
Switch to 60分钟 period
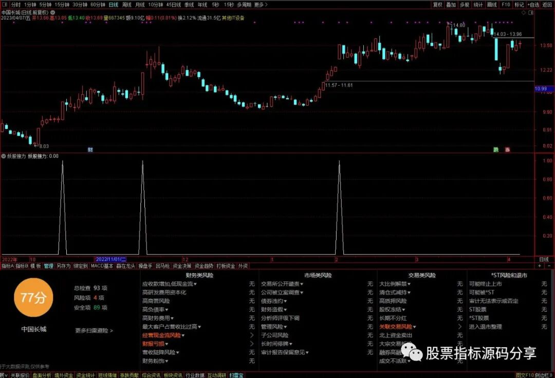[x=98, y=5]
